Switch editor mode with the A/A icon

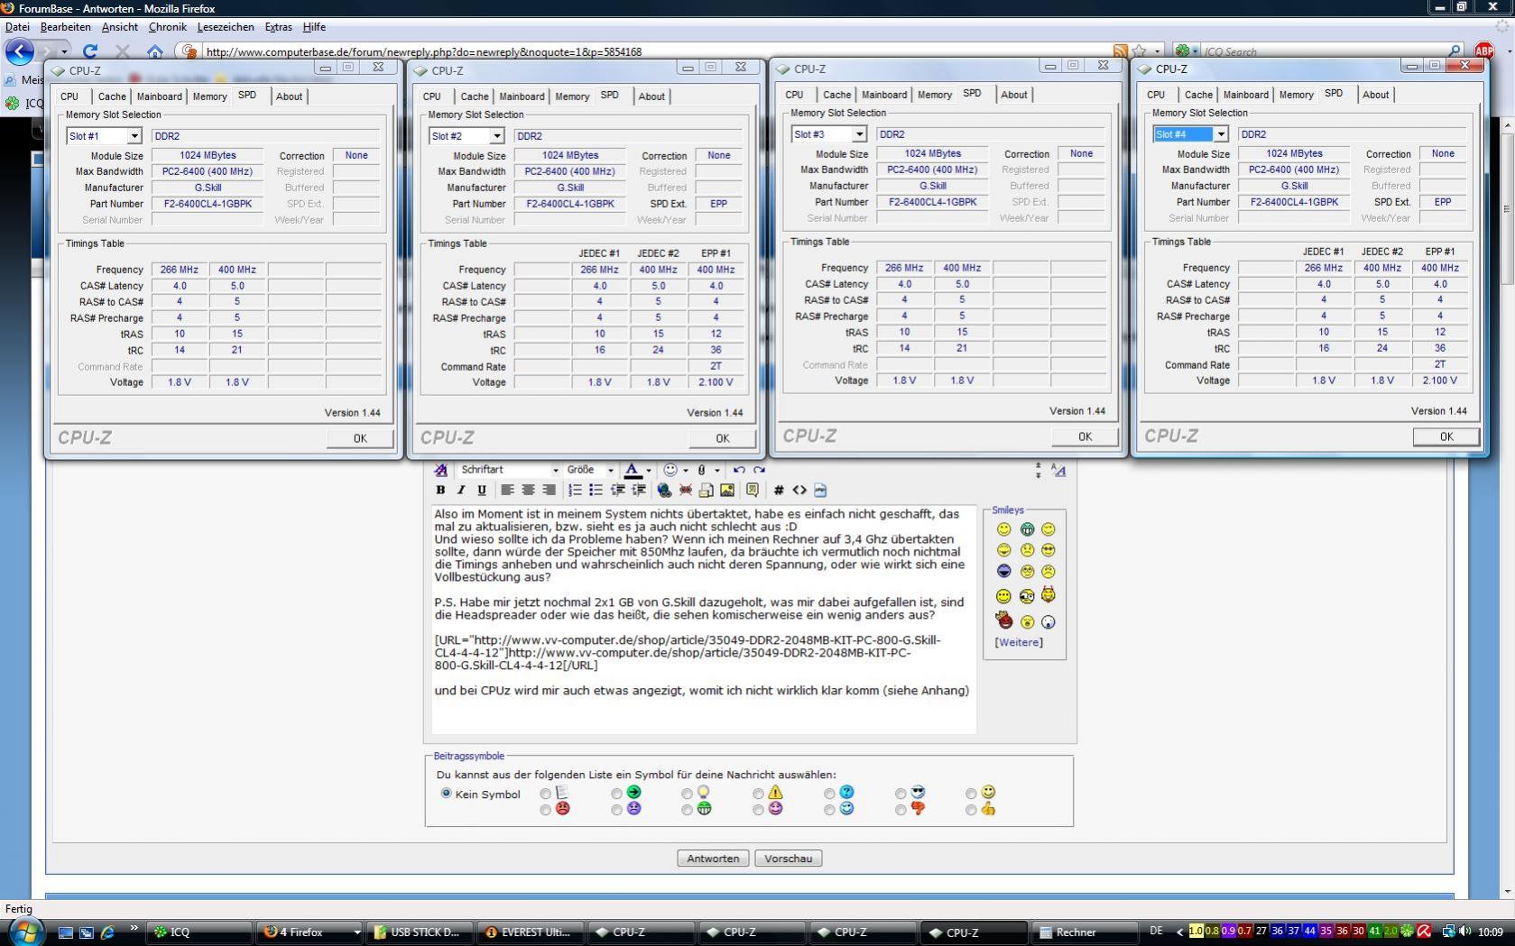coord(1058,471)
